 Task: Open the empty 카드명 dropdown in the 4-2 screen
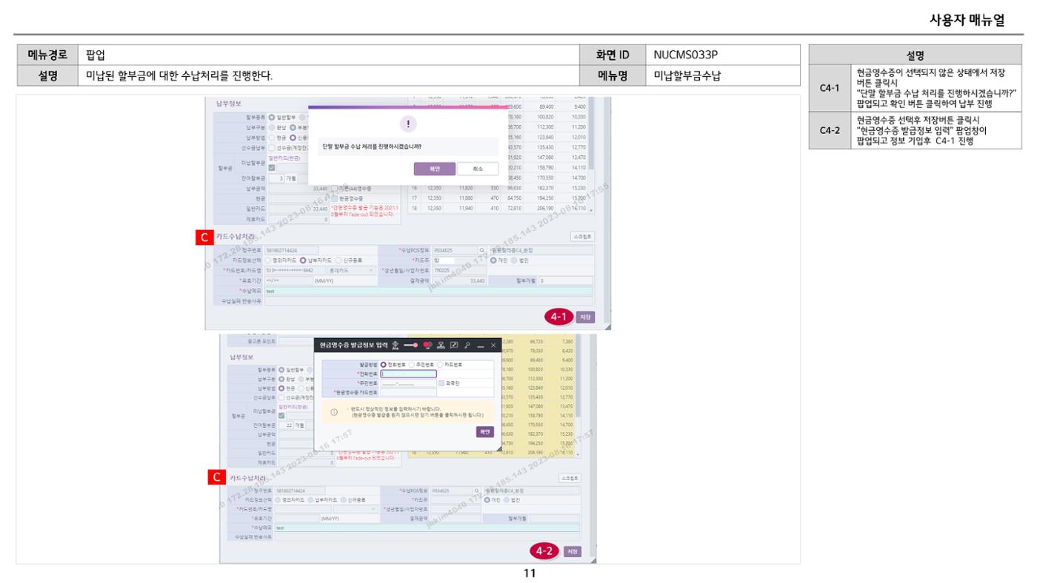point(356,509)
